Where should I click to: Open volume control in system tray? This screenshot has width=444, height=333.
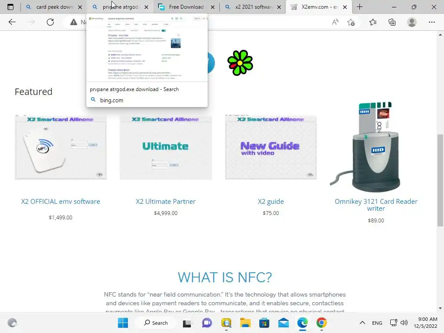coord(404,323)
